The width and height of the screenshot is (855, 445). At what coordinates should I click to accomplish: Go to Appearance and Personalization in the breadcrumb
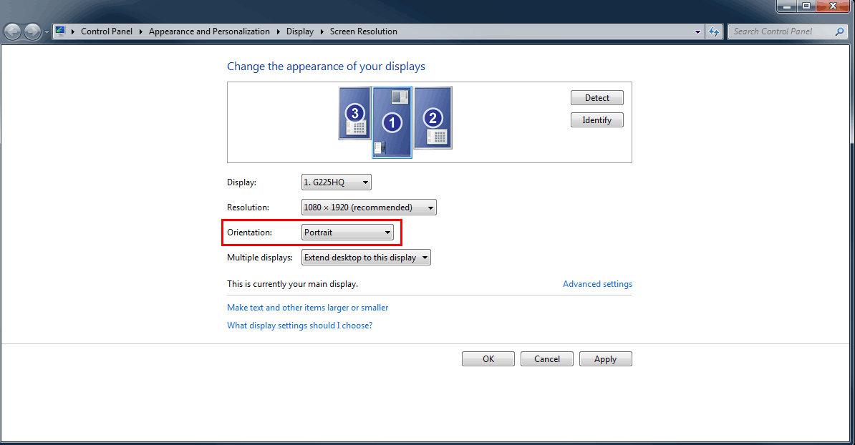point(209,31)
